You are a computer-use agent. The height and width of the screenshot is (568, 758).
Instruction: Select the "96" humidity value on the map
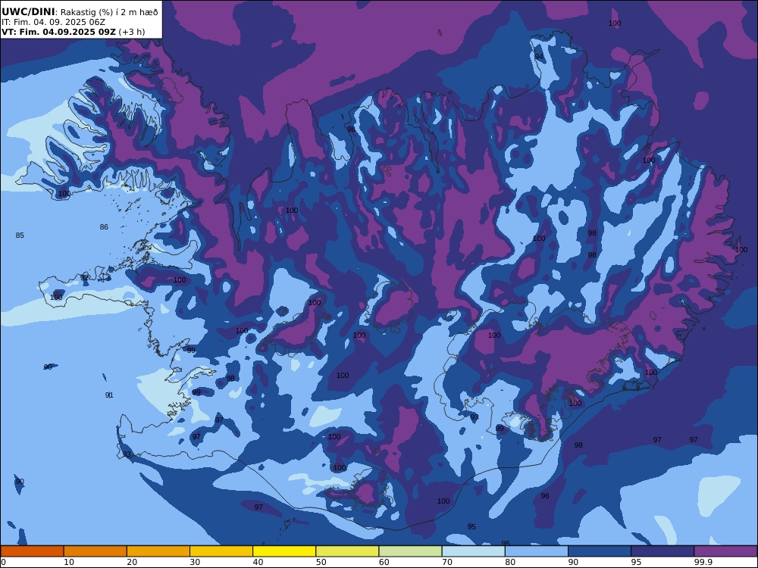[545, 495]
